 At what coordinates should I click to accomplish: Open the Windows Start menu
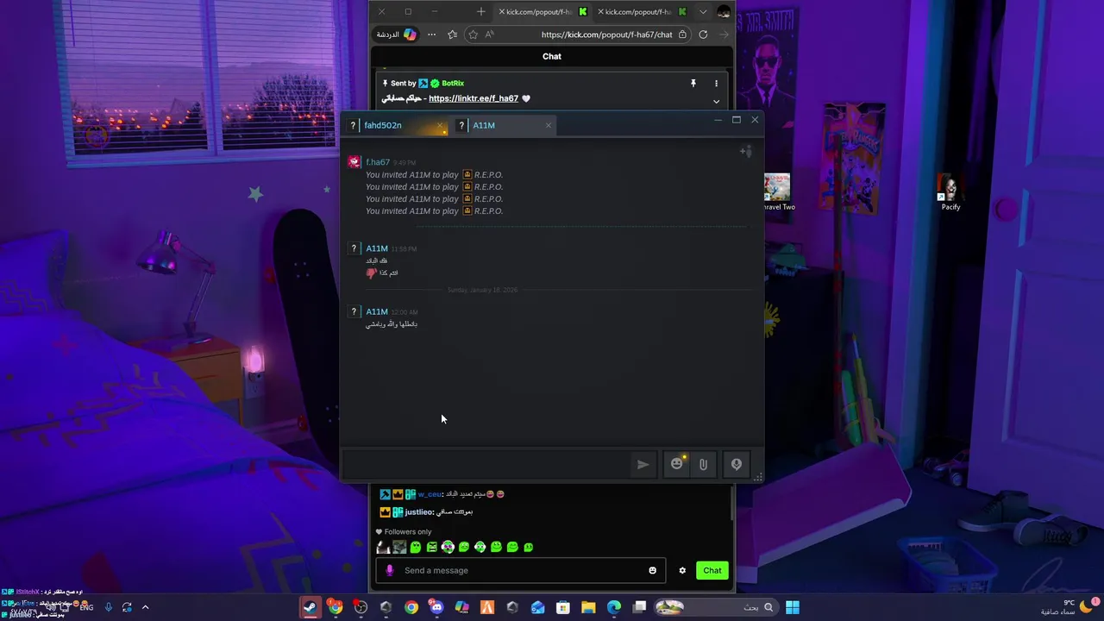(x=793, y=607)
